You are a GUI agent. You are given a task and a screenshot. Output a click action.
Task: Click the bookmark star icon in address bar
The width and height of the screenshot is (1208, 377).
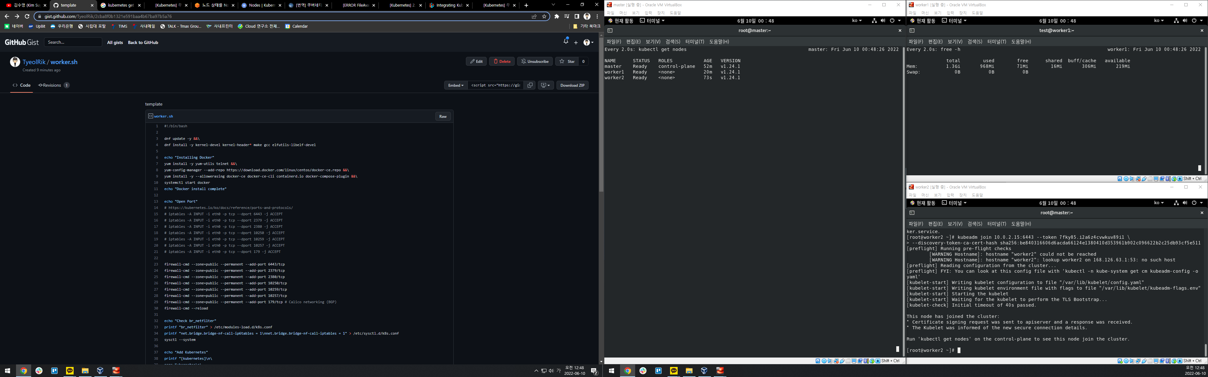coord(544,16)
